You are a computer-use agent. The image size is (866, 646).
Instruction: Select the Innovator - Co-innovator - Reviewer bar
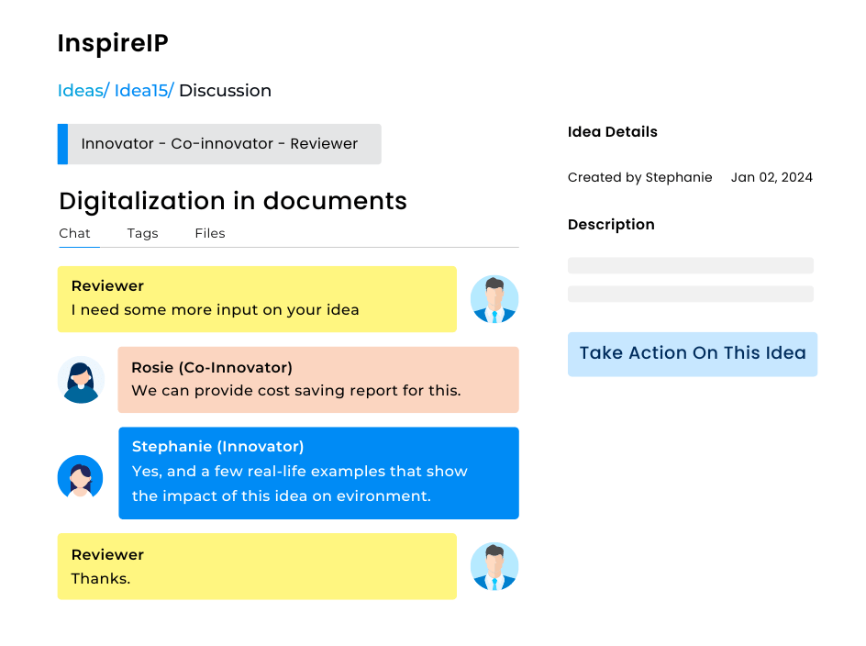click(220, 144)
